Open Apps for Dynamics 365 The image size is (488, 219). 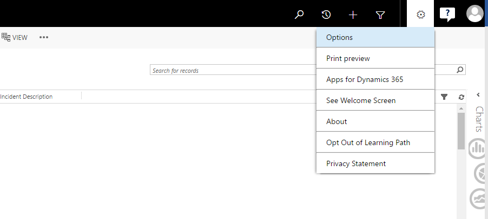click(375, 79)
